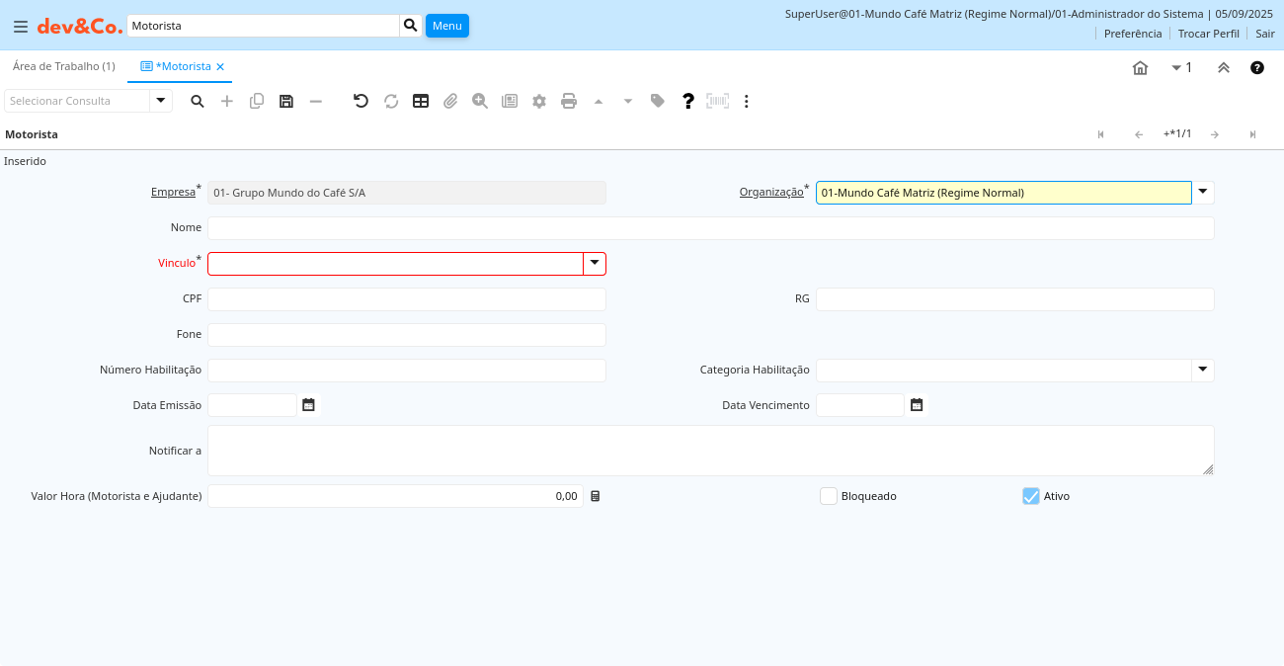
Task: Expand the Organização dropdown list
Action: coord(1203,193)
